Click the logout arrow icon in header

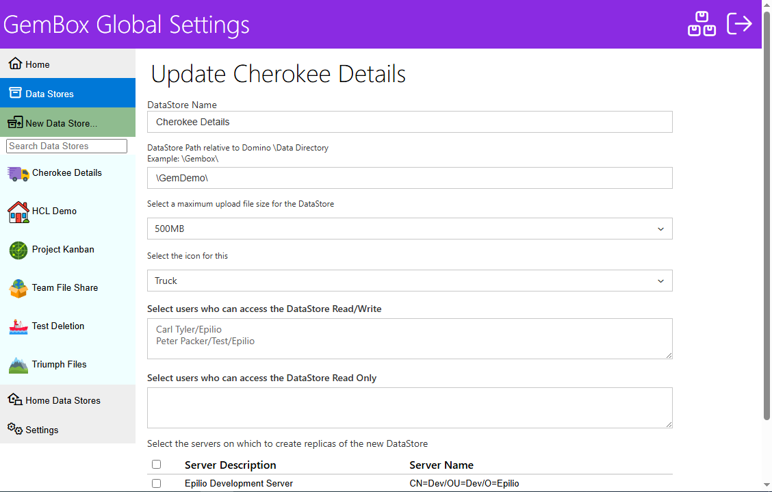[739, 24]
